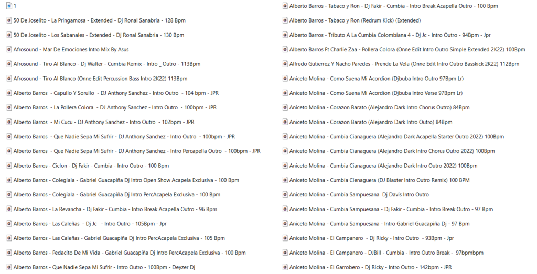Select 'El Garrobero - Dj Ricky' 142bpm file
This screenshot has height=274, width=537.
point(371,267)
